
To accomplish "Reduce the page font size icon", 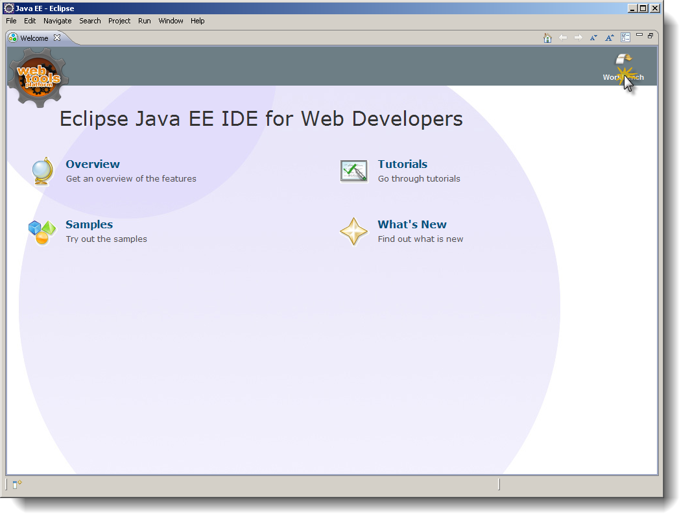I will 593,38.
